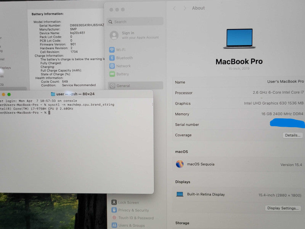The width and height of the screenshot is (305, 229).
Task: Click Cell Revision 1734 value
Action: tap(74, 52)
